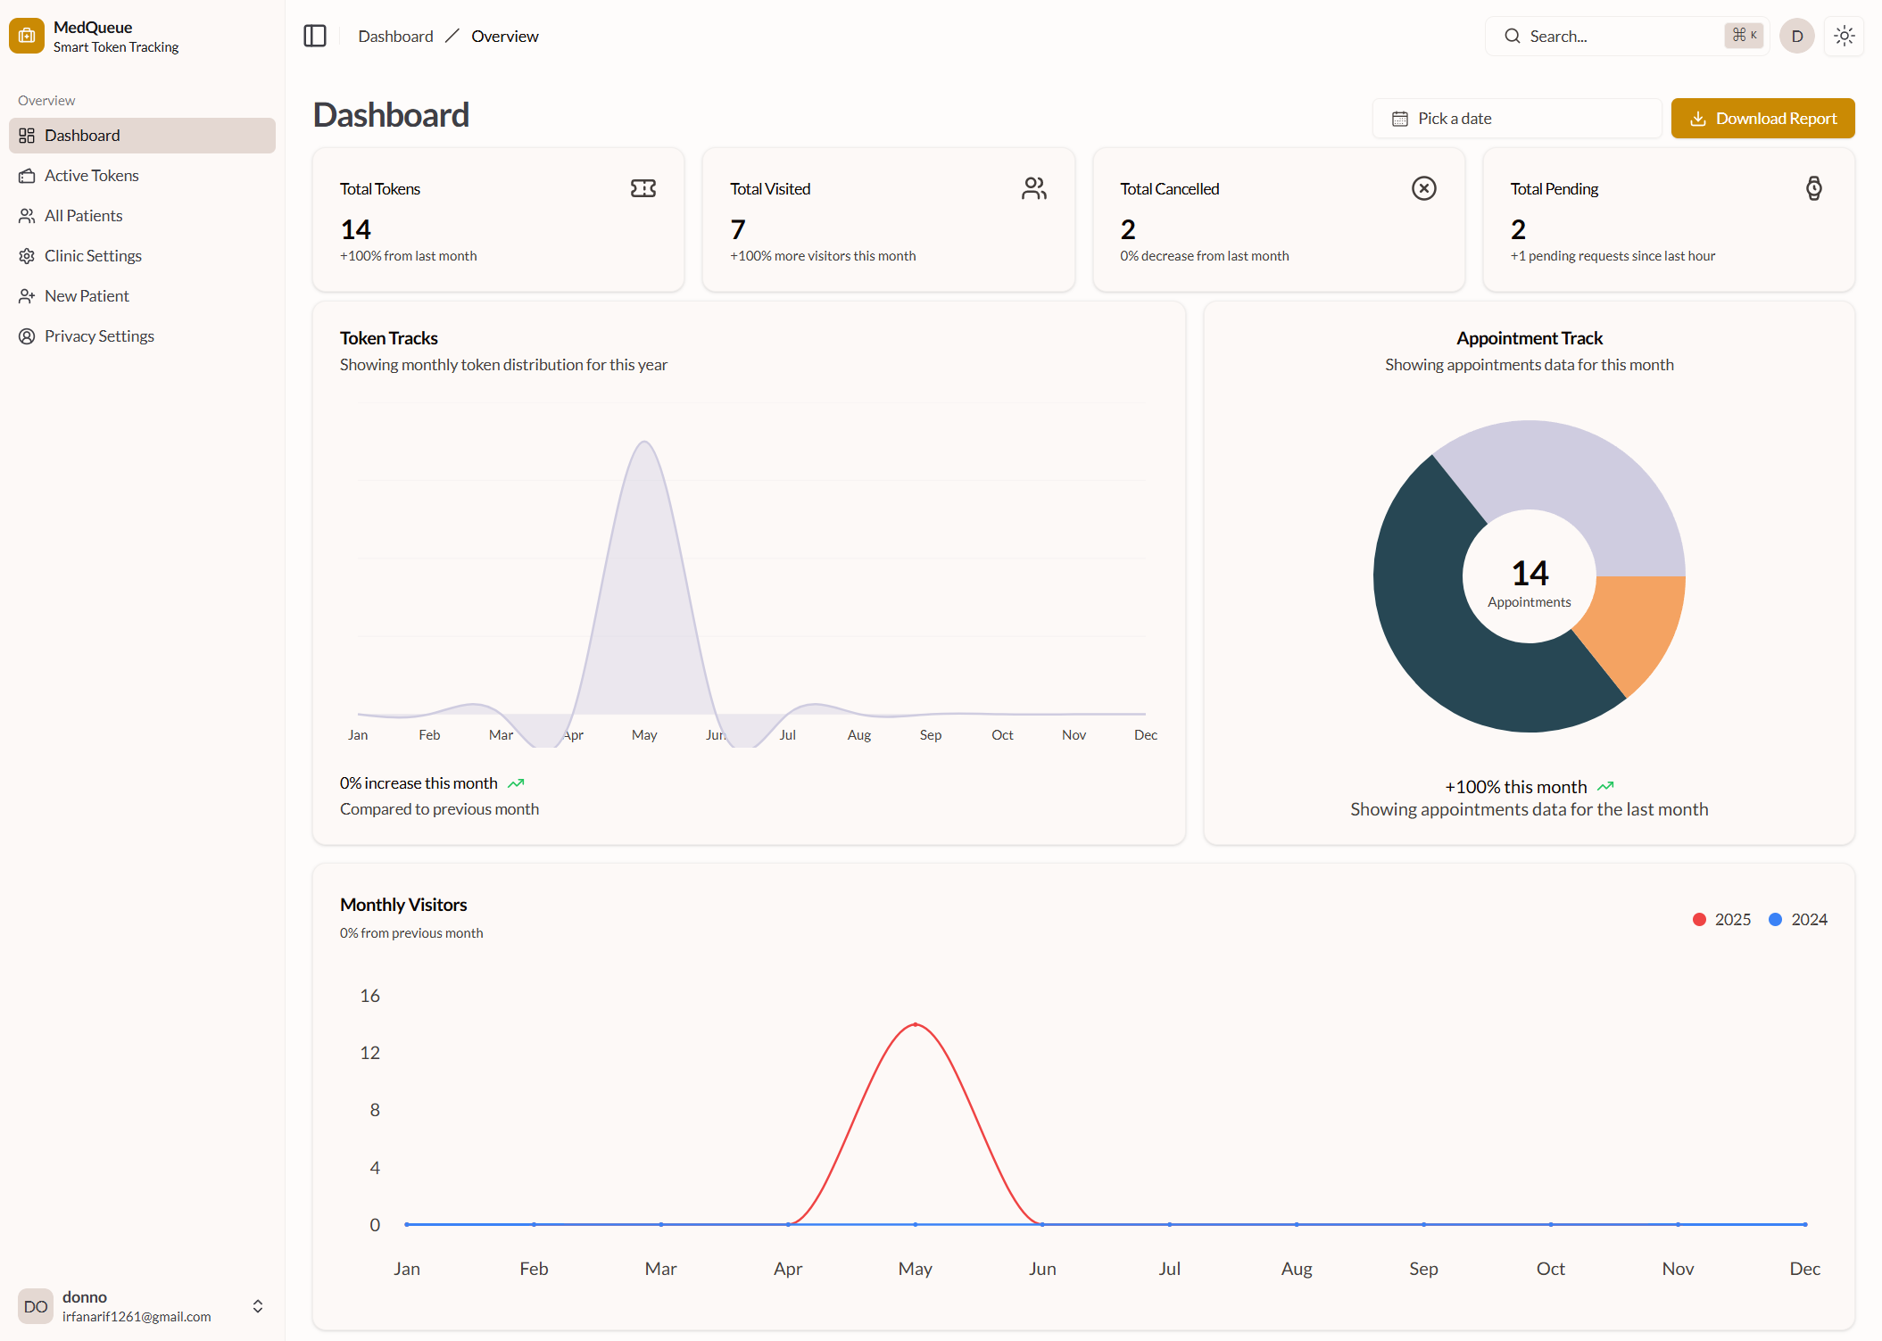Expand the donno account menu chevron
Image resolution: width=1882 pixels, height=1341 pixels.
coord(258,1306)
